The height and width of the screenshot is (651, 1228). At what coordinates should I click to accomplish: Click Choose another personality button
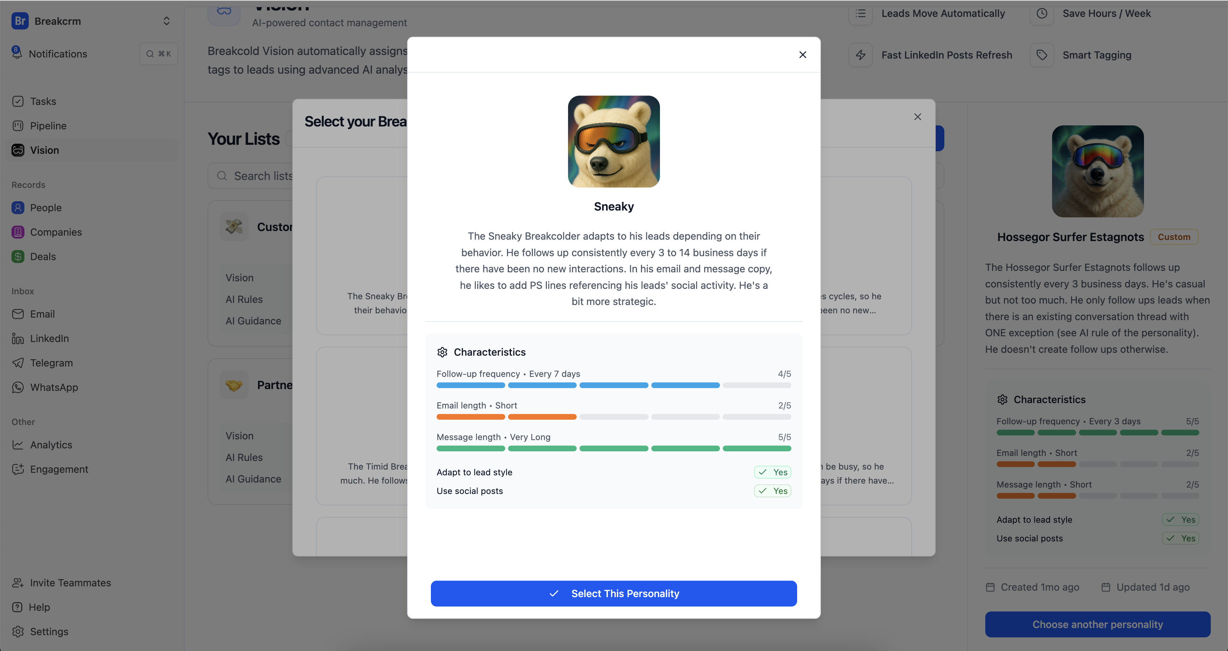tap(1097, 624)
